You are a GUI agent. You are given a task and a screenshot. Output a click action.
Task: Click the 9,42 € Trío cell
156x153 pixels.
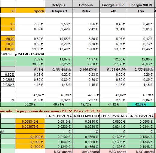tap(141, 38)
